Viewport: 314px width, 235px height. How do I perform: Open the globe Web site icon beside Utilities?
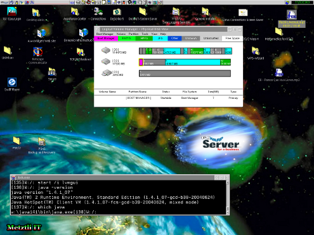pyautogui.click(x=41, y=34)
